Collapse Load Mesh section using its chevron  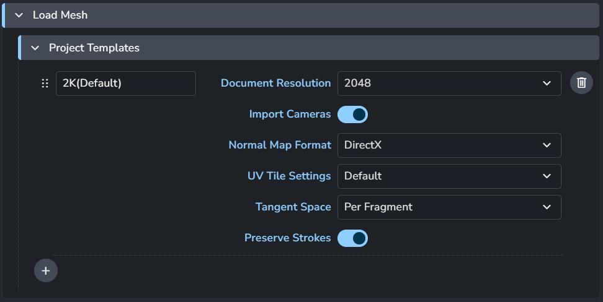pos(19,15)
